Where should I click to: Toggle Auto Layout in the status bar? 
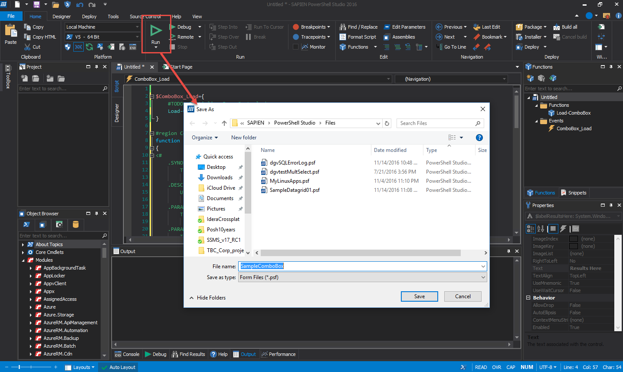(x=118, y=367)
